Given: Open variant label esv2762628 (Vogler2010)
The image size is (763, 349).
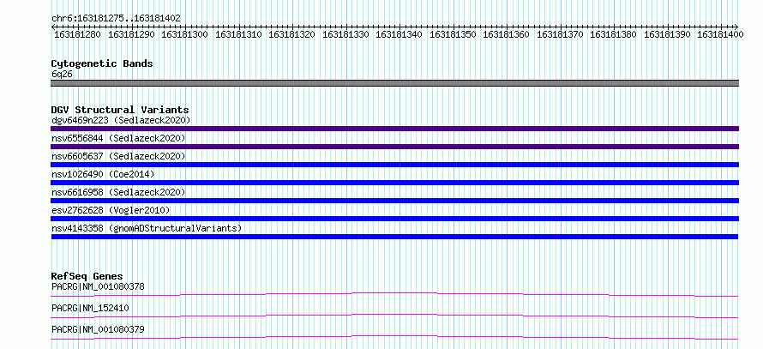Looking at the screenshot, I should click(x=111, y=210).
